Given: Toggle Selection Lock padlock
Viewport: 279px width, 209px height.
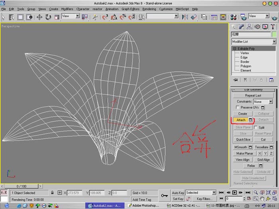Looking at the screenshot, I should [x=52, y=192].
